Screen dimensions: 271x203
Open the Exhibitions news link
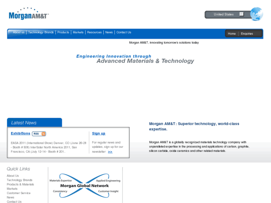pos(21,133)
